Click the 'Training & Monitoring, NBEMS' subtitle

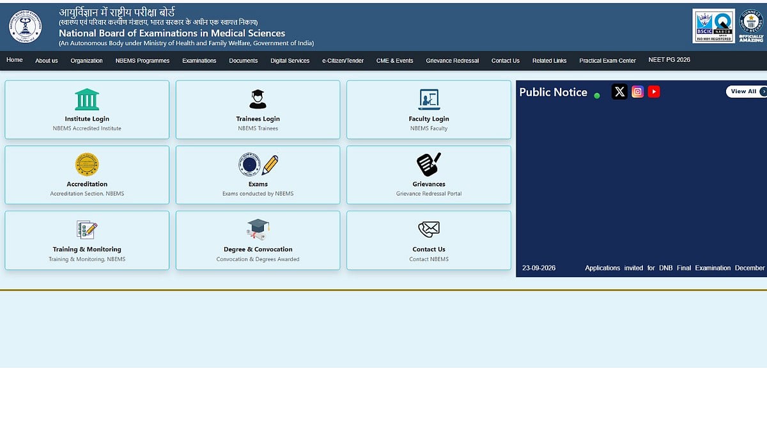(x=87, y=259)
